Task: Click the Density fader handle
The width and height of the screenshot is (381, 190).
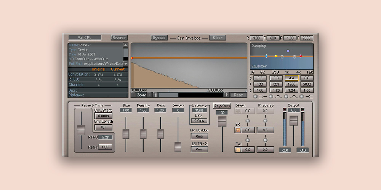Action: click(143, 134)
